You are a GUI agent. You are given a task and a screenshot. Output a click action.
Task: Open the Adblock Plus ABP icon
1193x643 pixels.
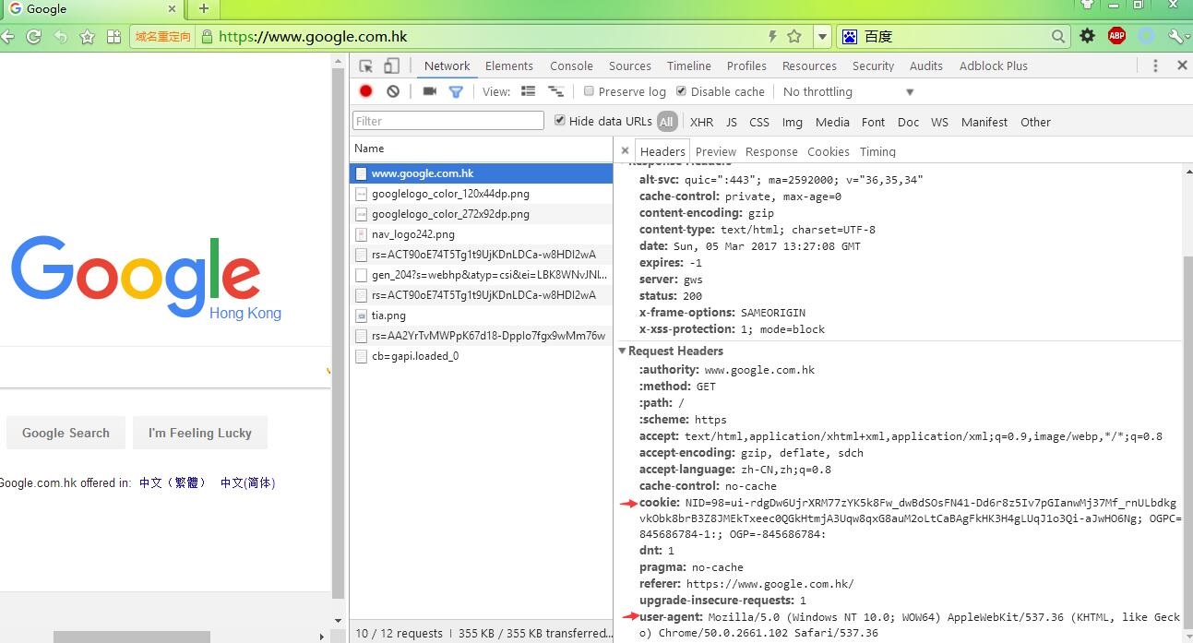(x=1117, y=36)
